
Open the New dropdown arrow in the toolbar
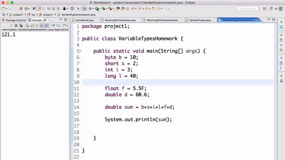click(x=7, y=9)
